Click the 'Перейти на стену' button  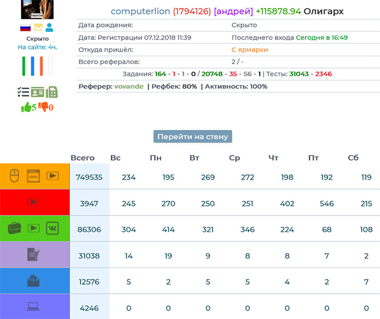193,137
